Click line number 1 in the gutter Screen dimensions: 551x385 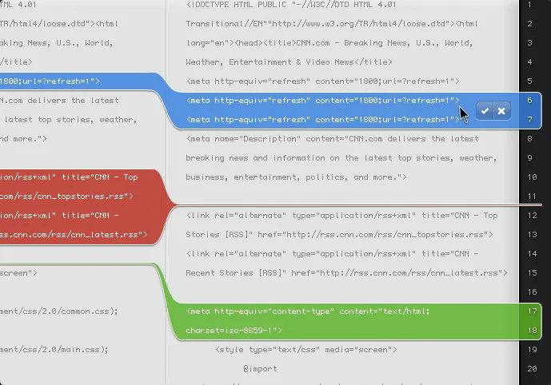point(529,5)
